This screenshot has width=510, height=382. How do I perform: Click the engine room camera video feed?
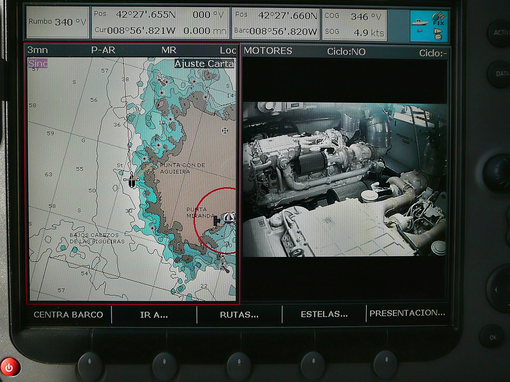344,179
